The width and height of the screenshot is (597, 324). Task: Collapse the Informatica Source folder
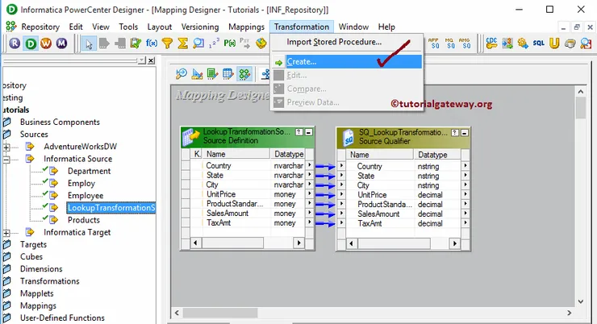(6, 159)
